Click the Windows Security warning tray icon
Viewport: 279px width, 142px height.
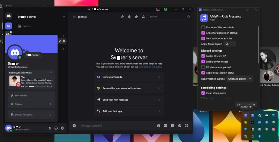tap(246, 136)
